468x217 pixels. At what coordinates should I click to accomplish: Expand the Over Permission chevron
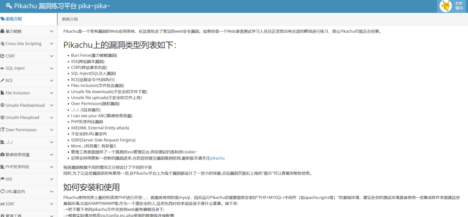point(52,130)
